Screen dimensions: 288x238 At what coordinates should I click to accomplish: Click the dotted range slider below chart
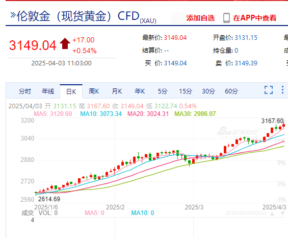(x=246, y=213)
